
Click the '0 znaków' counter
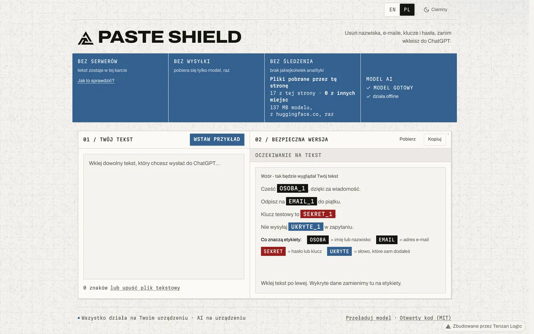(x=96, y=288)
